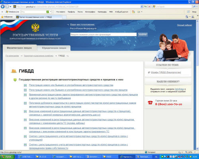This screenshot has height=159, width=199.
Task: Expand the Ваше местоположение location selector
Action: pos(68,25)
